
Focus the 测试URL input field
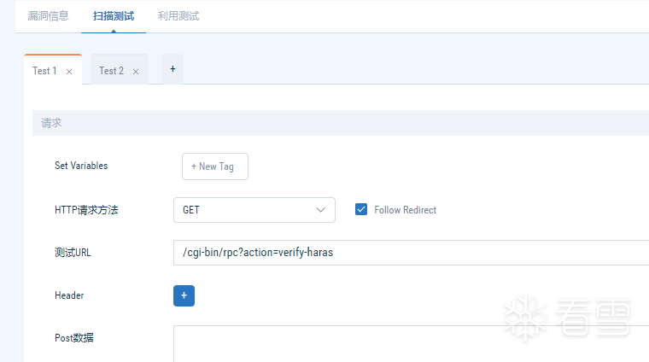pyautogui.click(x=410, y=253)
